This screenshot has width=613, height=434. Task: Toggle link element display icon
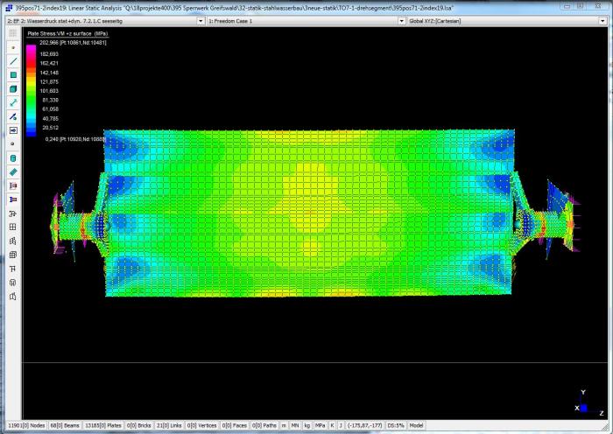(13, 103)
